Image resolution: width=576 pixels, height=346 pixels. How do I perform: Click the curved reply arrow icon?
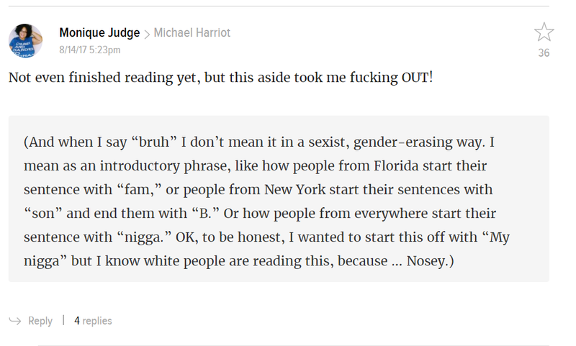point(15,321)
